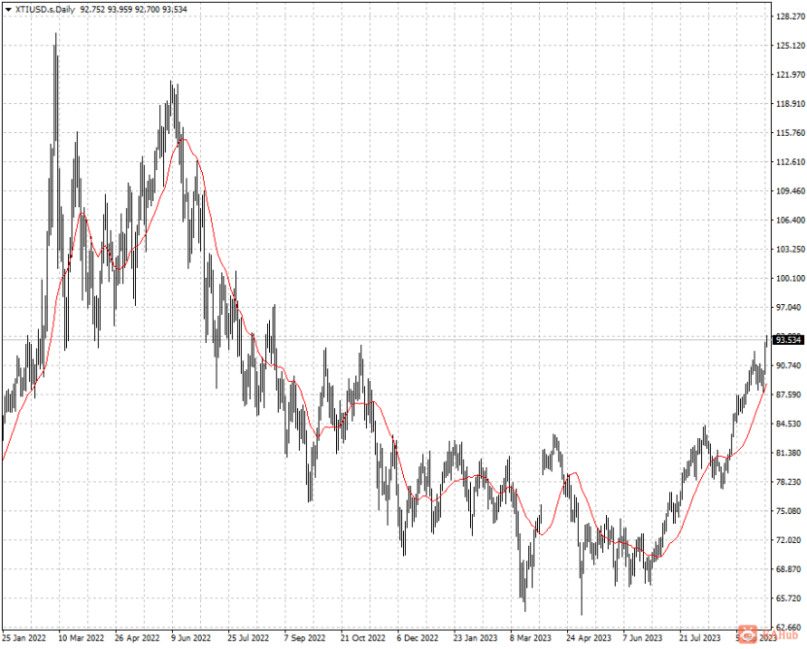The width and height of the screenshot is (807, 649).
Task: Click the 121.970 price axis label
Action: pyautogui.click(x=790, y=75)
